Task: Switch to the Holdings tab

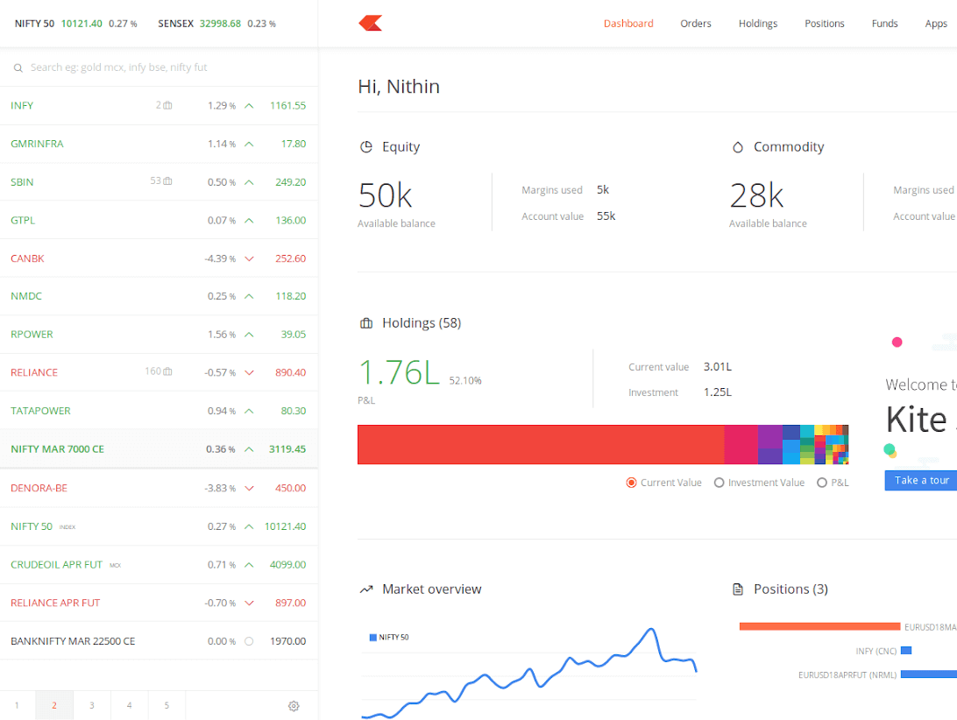Action: coord(757,23)
